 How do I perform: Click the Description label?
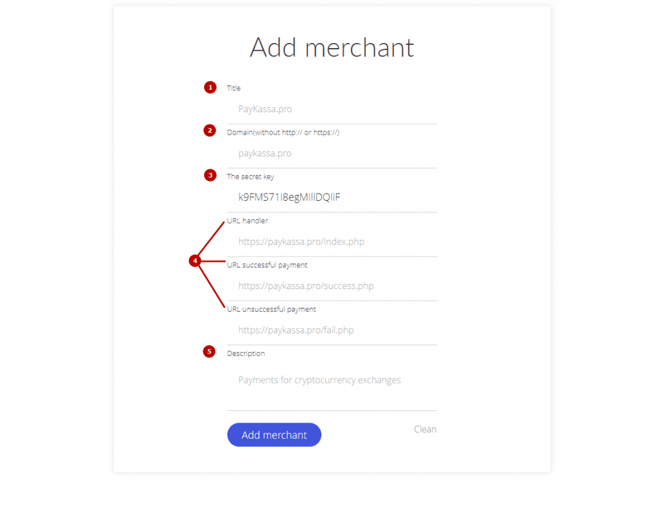pos(246,353)
